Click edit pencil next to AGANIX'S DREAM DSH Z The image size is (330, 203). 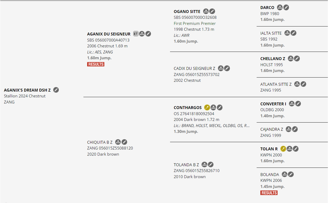pos(56,90)
